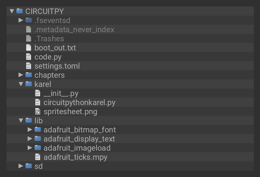The height and width of the screenshot is (177, 260).
Task: Click the __init__.py file icon
Action: 38,93
